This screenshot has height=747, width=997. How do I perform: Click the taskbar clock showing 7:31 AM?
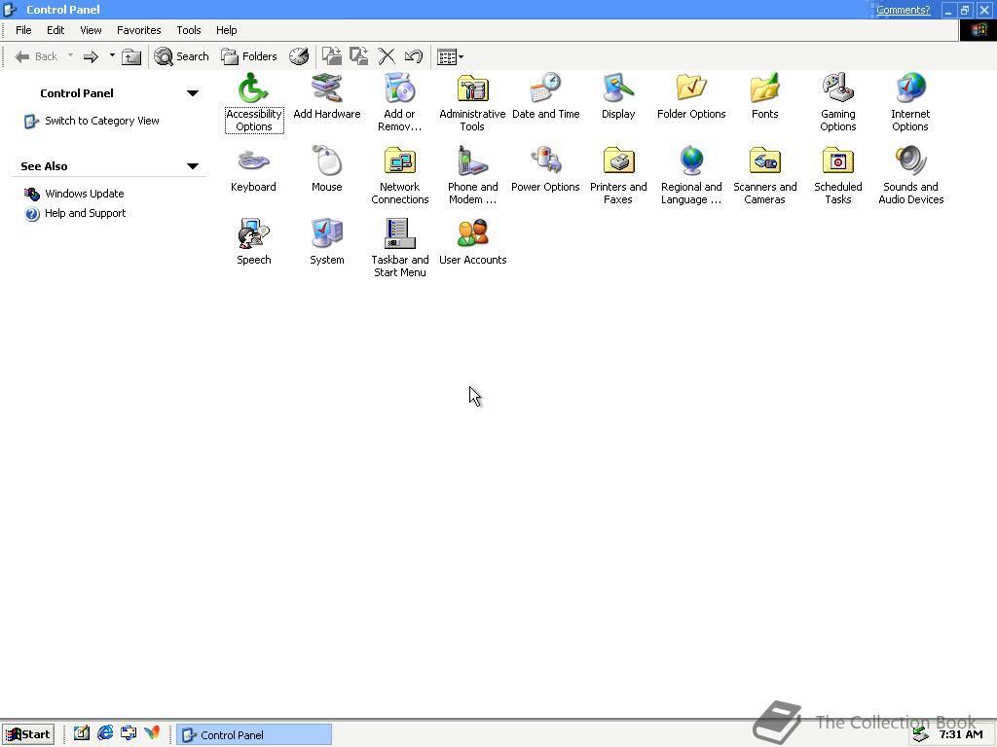coord(961,734)
